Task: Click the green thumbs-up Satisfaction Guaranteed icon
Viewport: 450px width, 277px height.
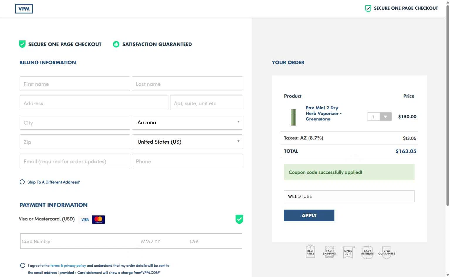Action: pos(116,44)
